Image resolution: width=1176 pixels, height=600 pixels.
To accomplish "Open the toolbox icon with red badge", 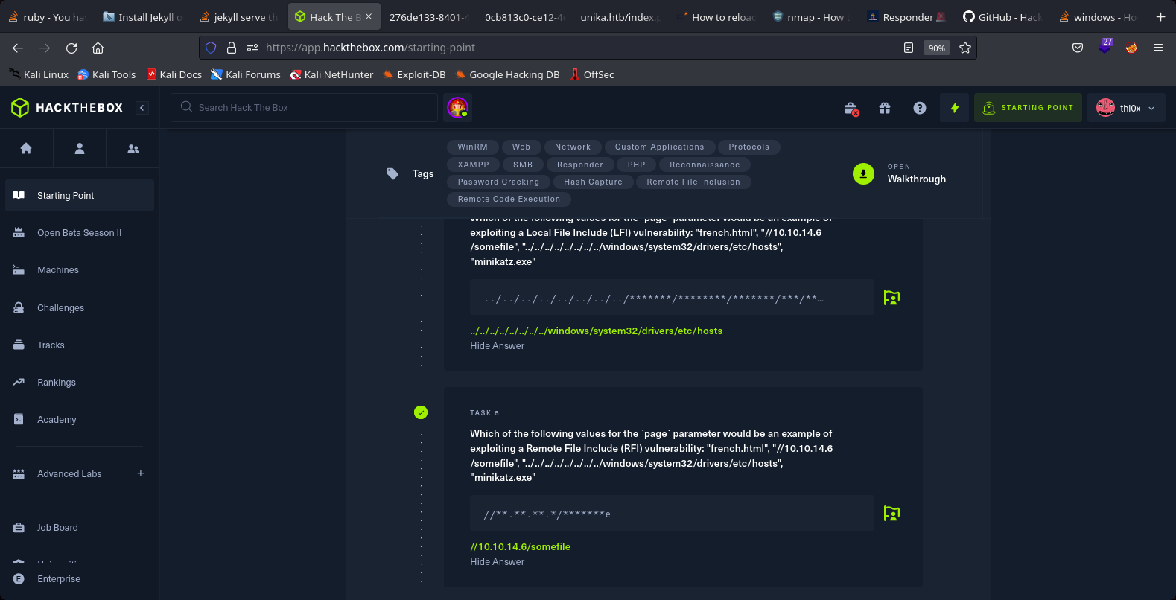I will click(851, 109).
